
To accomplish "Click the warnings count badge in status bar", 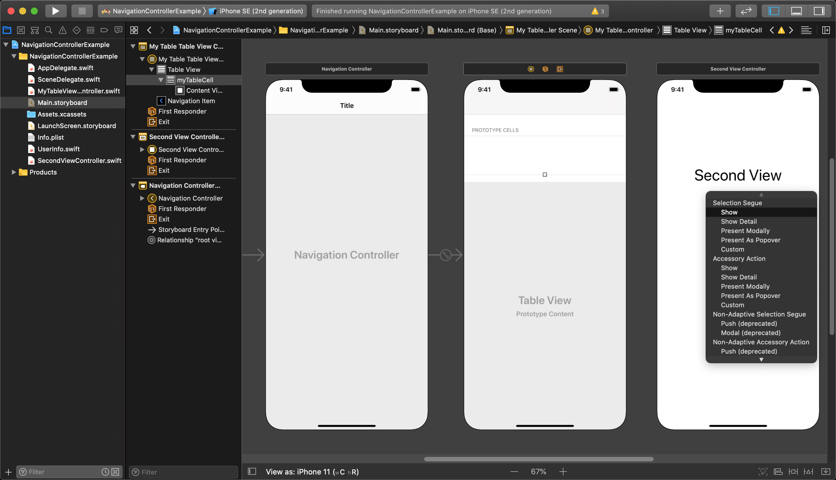I will pos(598,11).
